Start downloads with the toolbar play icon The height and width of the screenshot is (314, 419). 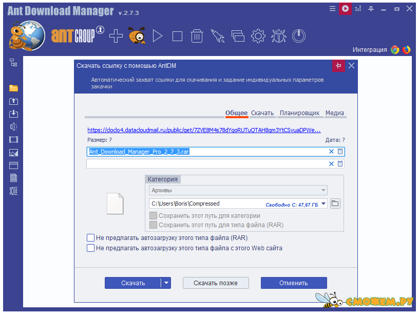coord(158,36)
